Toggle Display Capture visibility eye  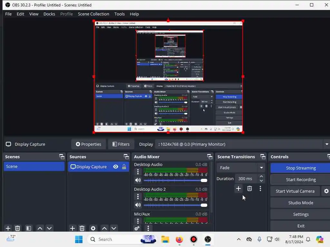click(116, 167)
